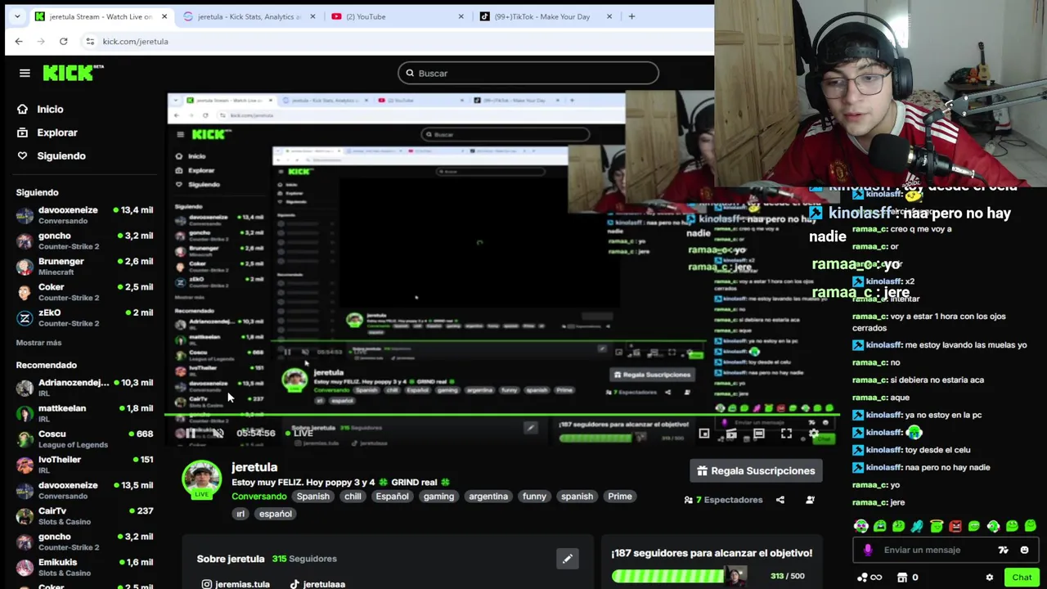Open the Brunenger channel in the sidebar

[x=84, y=267]
